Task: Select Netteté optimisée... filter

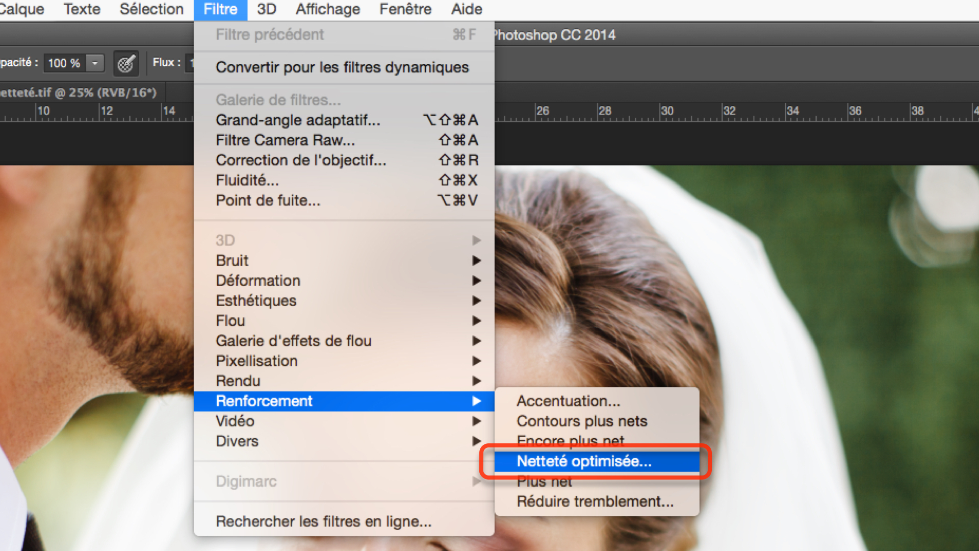Action: tap(584, 461)
